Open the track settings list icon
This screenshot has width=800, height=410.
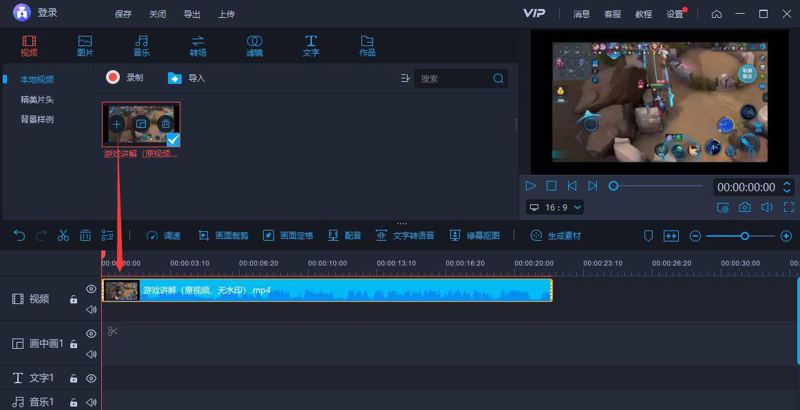[107, 235]
